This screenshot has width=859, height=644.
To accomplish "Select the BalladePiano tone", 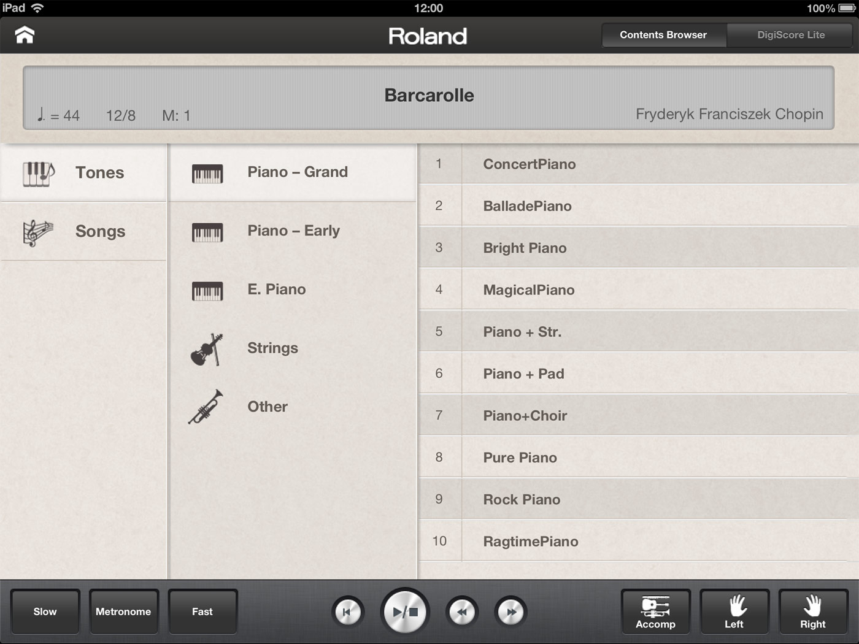I will [x=639, y=205].
